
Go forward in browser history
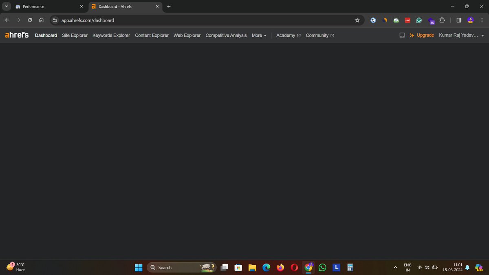tap(18, 20)
